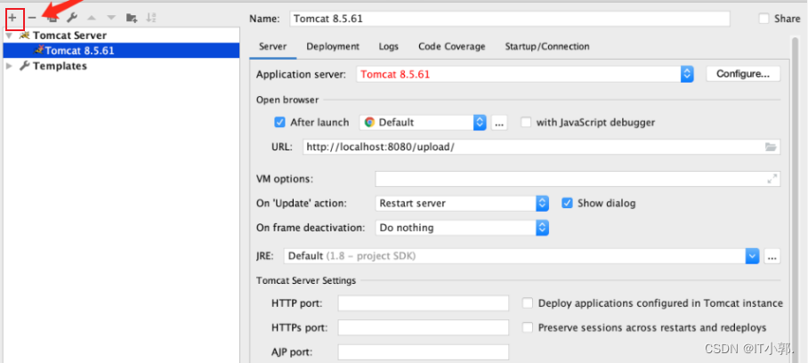Click the Tomcat Server group icon

coord(24,36)
